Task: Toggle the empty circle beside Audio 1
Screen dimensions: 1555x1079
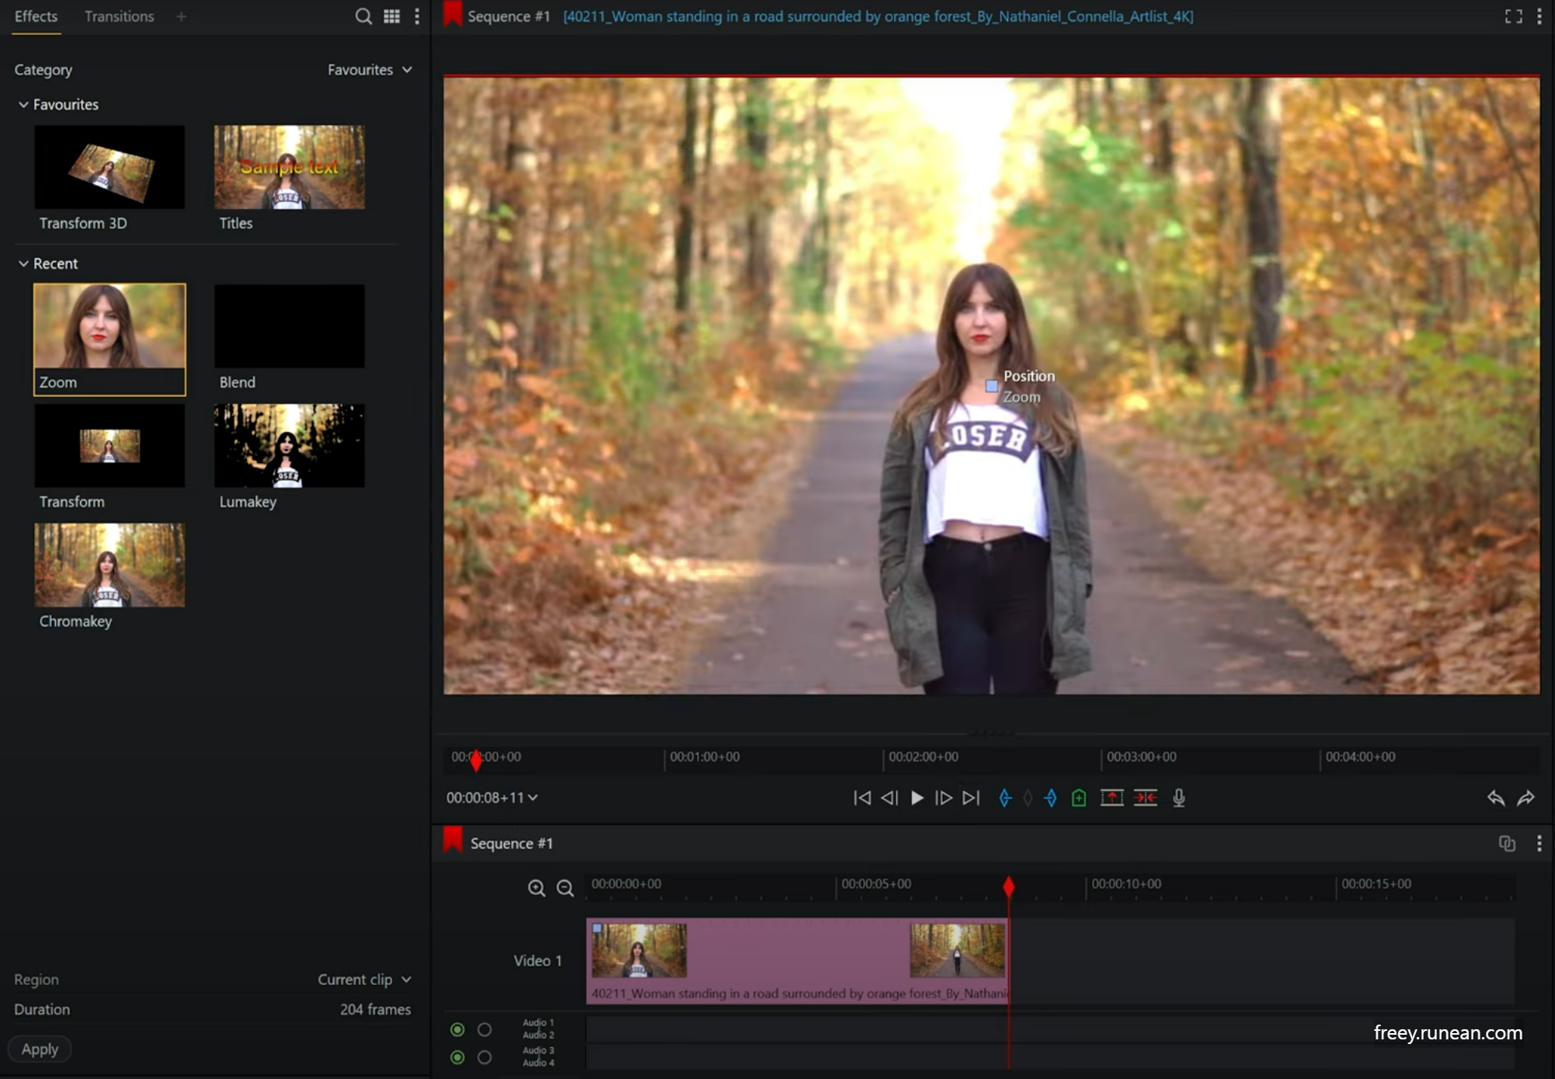Action: tap(485, 1029)
